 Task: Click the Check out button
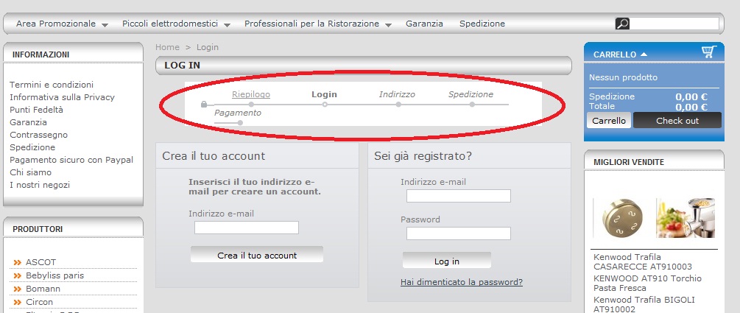click(x=677, y=120)
